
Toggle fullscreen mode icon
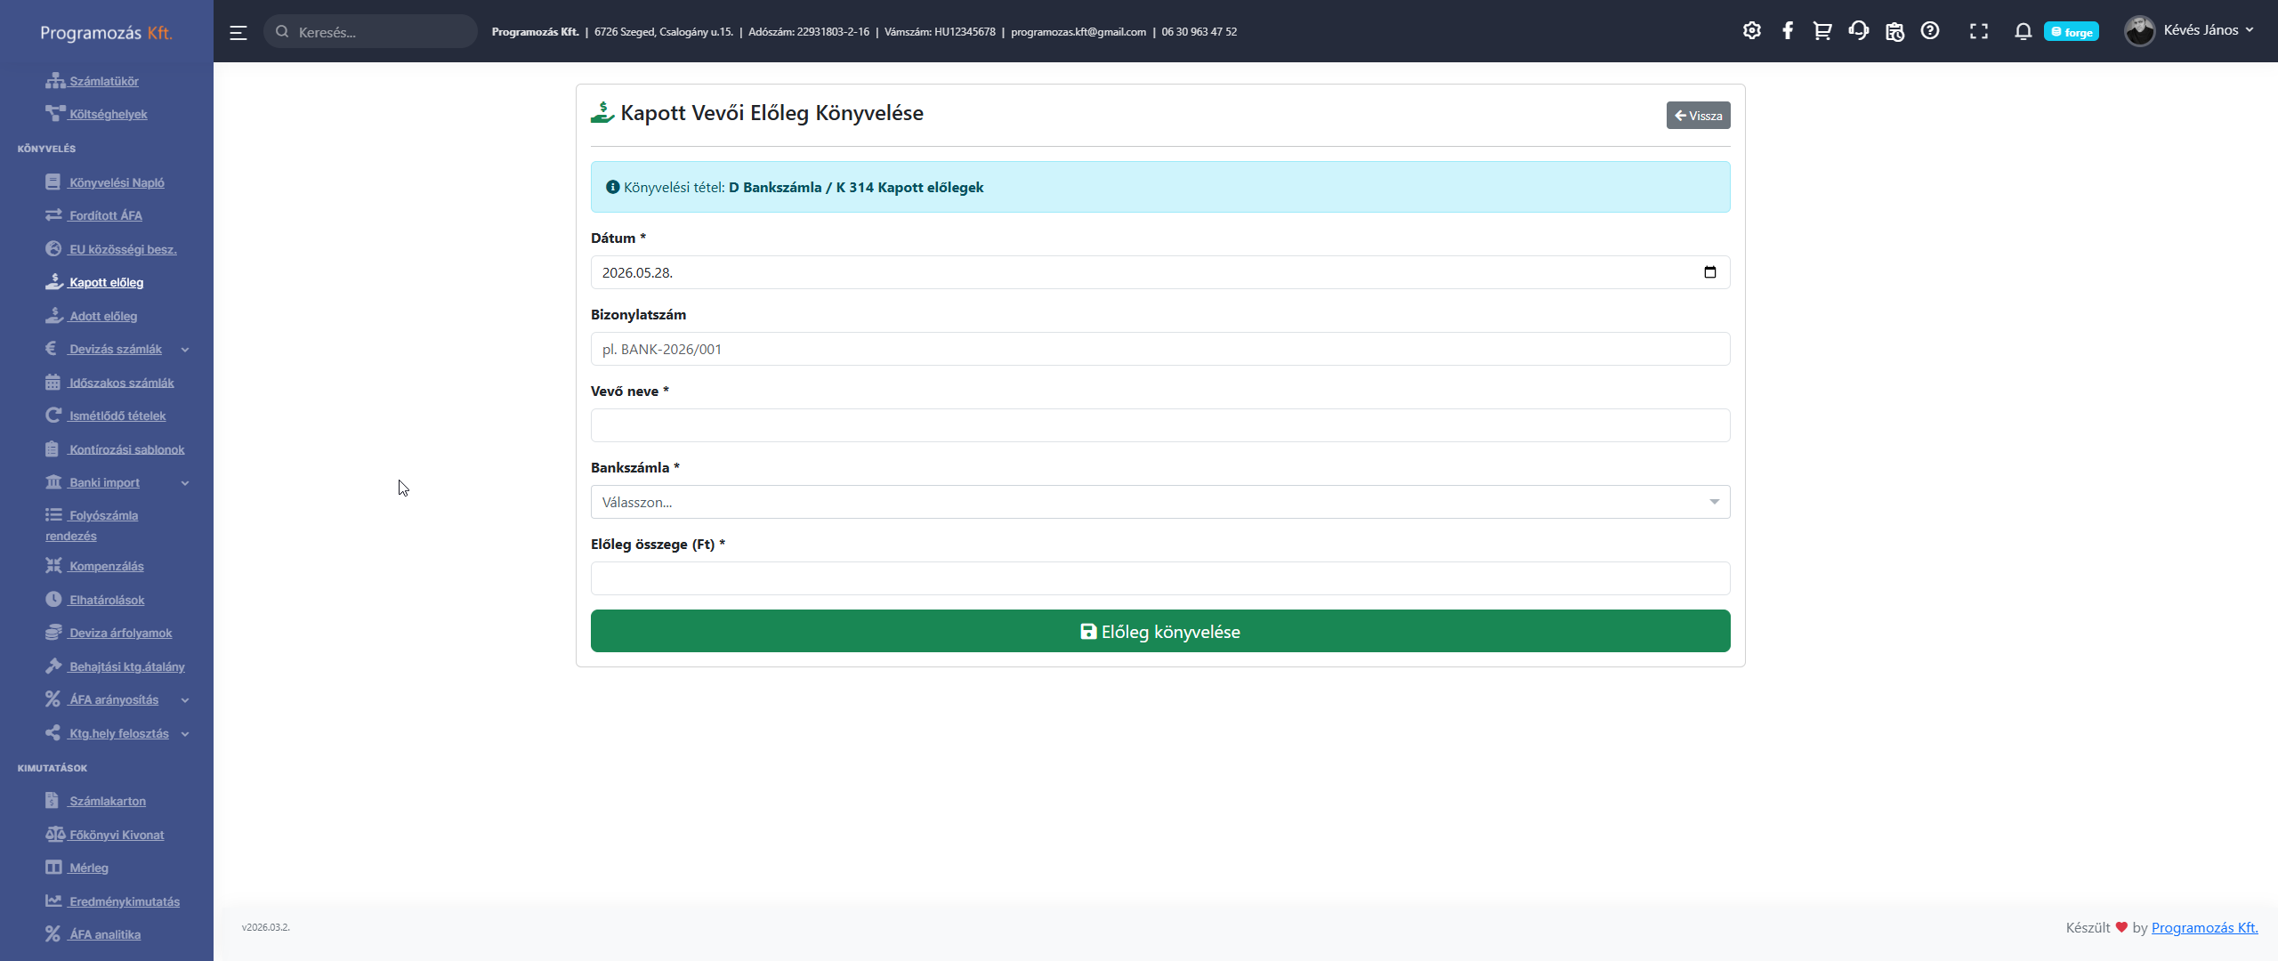coord(1979,32)
